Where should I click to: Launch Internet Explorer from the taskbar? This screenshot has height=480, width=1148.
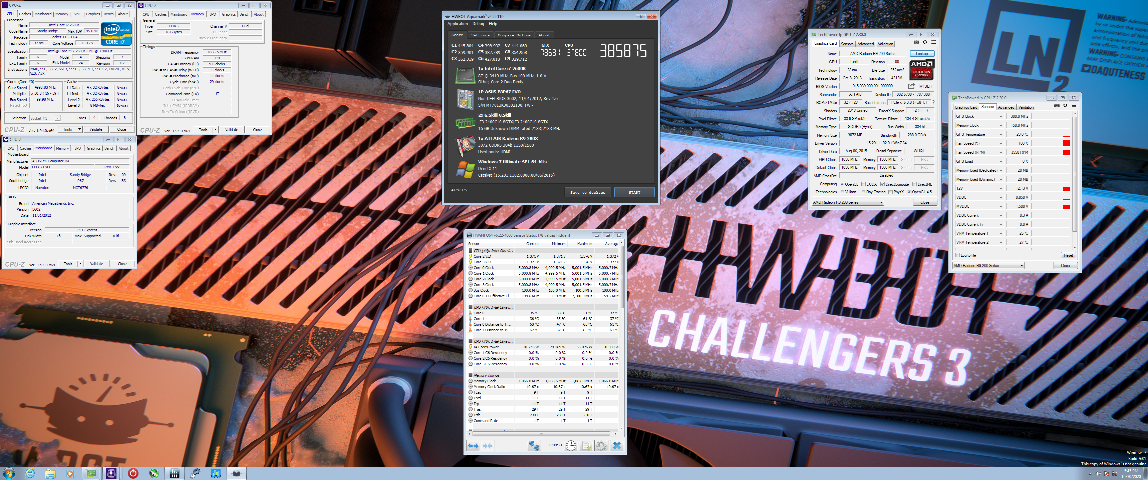[30, 473]
